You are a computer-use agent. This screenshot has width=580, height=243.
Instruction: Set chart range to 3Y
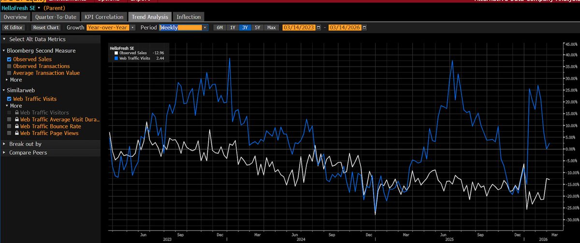click(245, 28)
